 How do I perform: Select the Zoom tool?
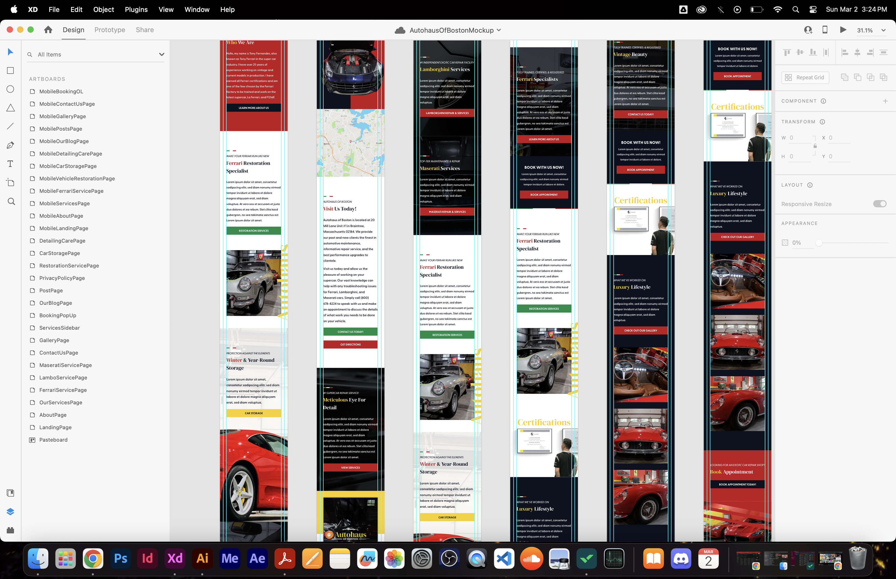[x=11, y=202]
